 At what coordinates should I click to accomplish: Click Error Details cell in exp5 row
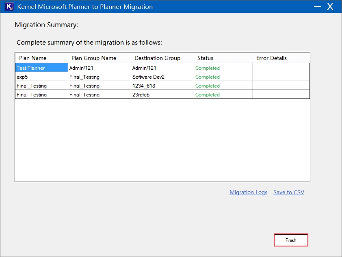[x=281, y=77]
